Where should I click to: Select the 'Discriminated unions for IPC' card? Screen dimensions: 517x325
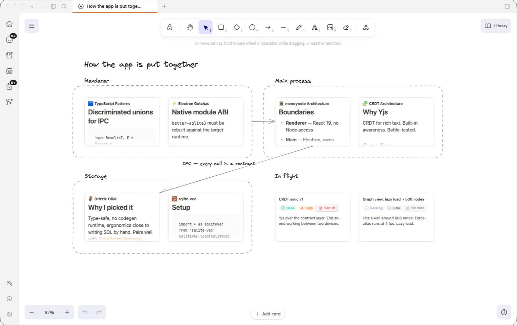point(122,122)
